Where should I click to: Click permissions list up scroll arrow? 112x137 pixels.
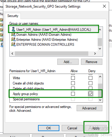100,77
